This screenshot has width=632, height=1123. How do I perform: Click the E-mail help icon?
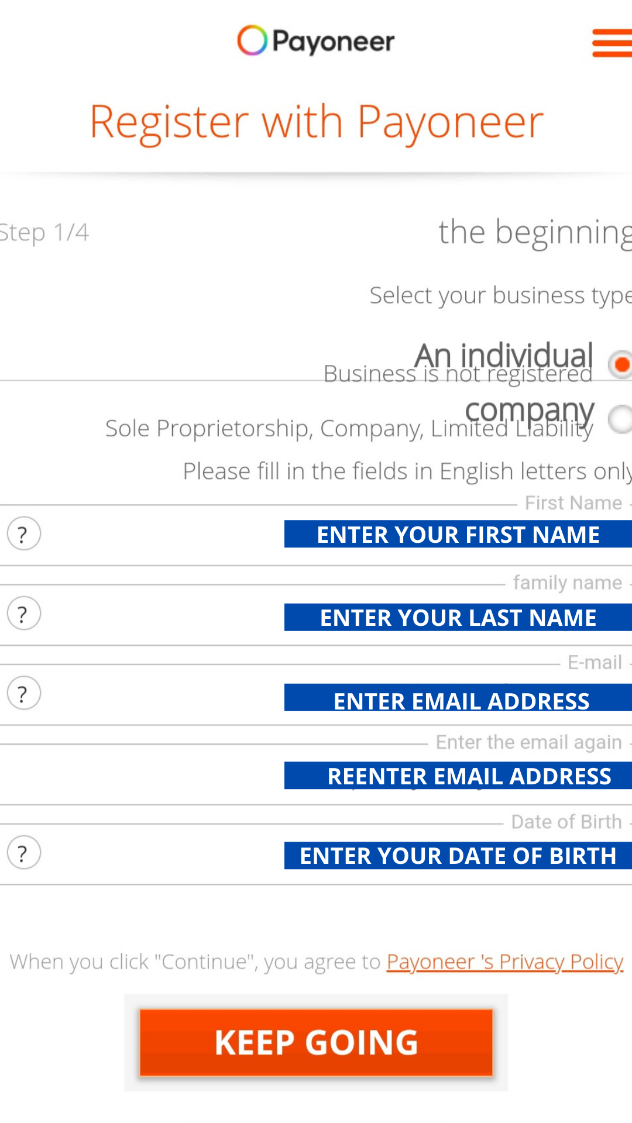point(23,693)
